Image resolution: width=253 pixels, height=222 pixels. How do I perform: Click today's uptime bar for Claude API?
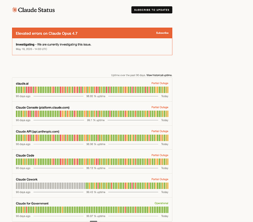coord(168,138)
